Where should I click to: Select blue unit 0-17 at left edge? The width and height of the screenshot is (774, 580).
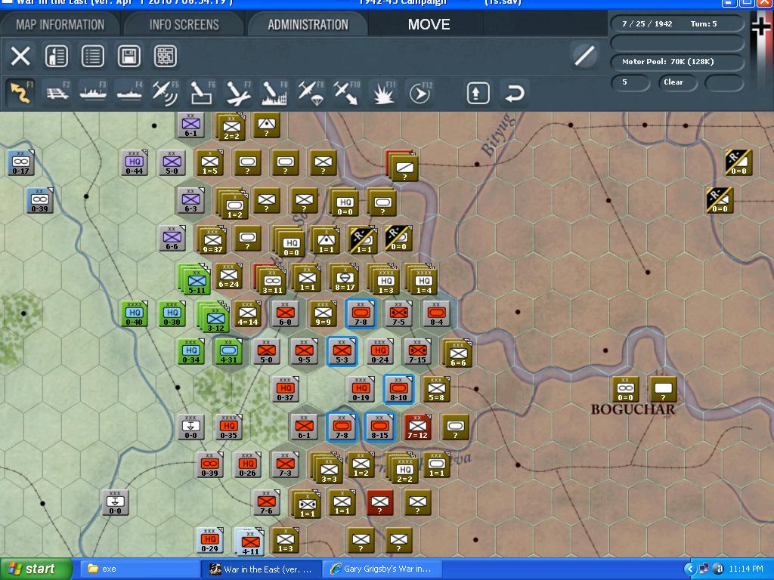20,163
